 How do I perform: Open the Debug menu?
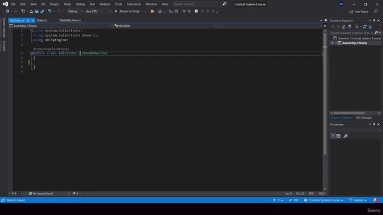click(x=80, y=4)
